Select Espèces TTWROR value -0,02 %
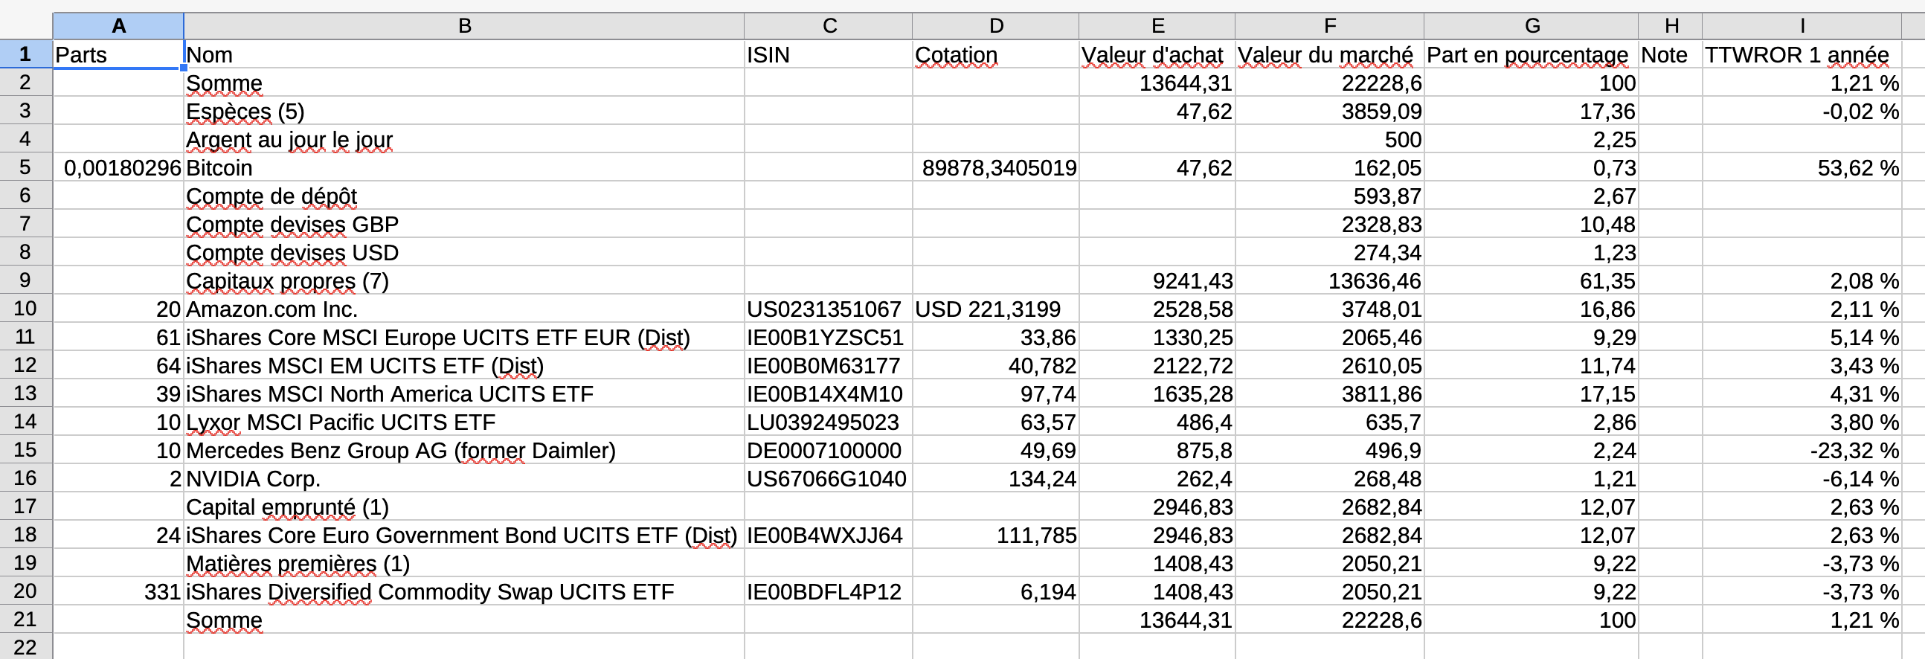 [x=1802, y=112]
